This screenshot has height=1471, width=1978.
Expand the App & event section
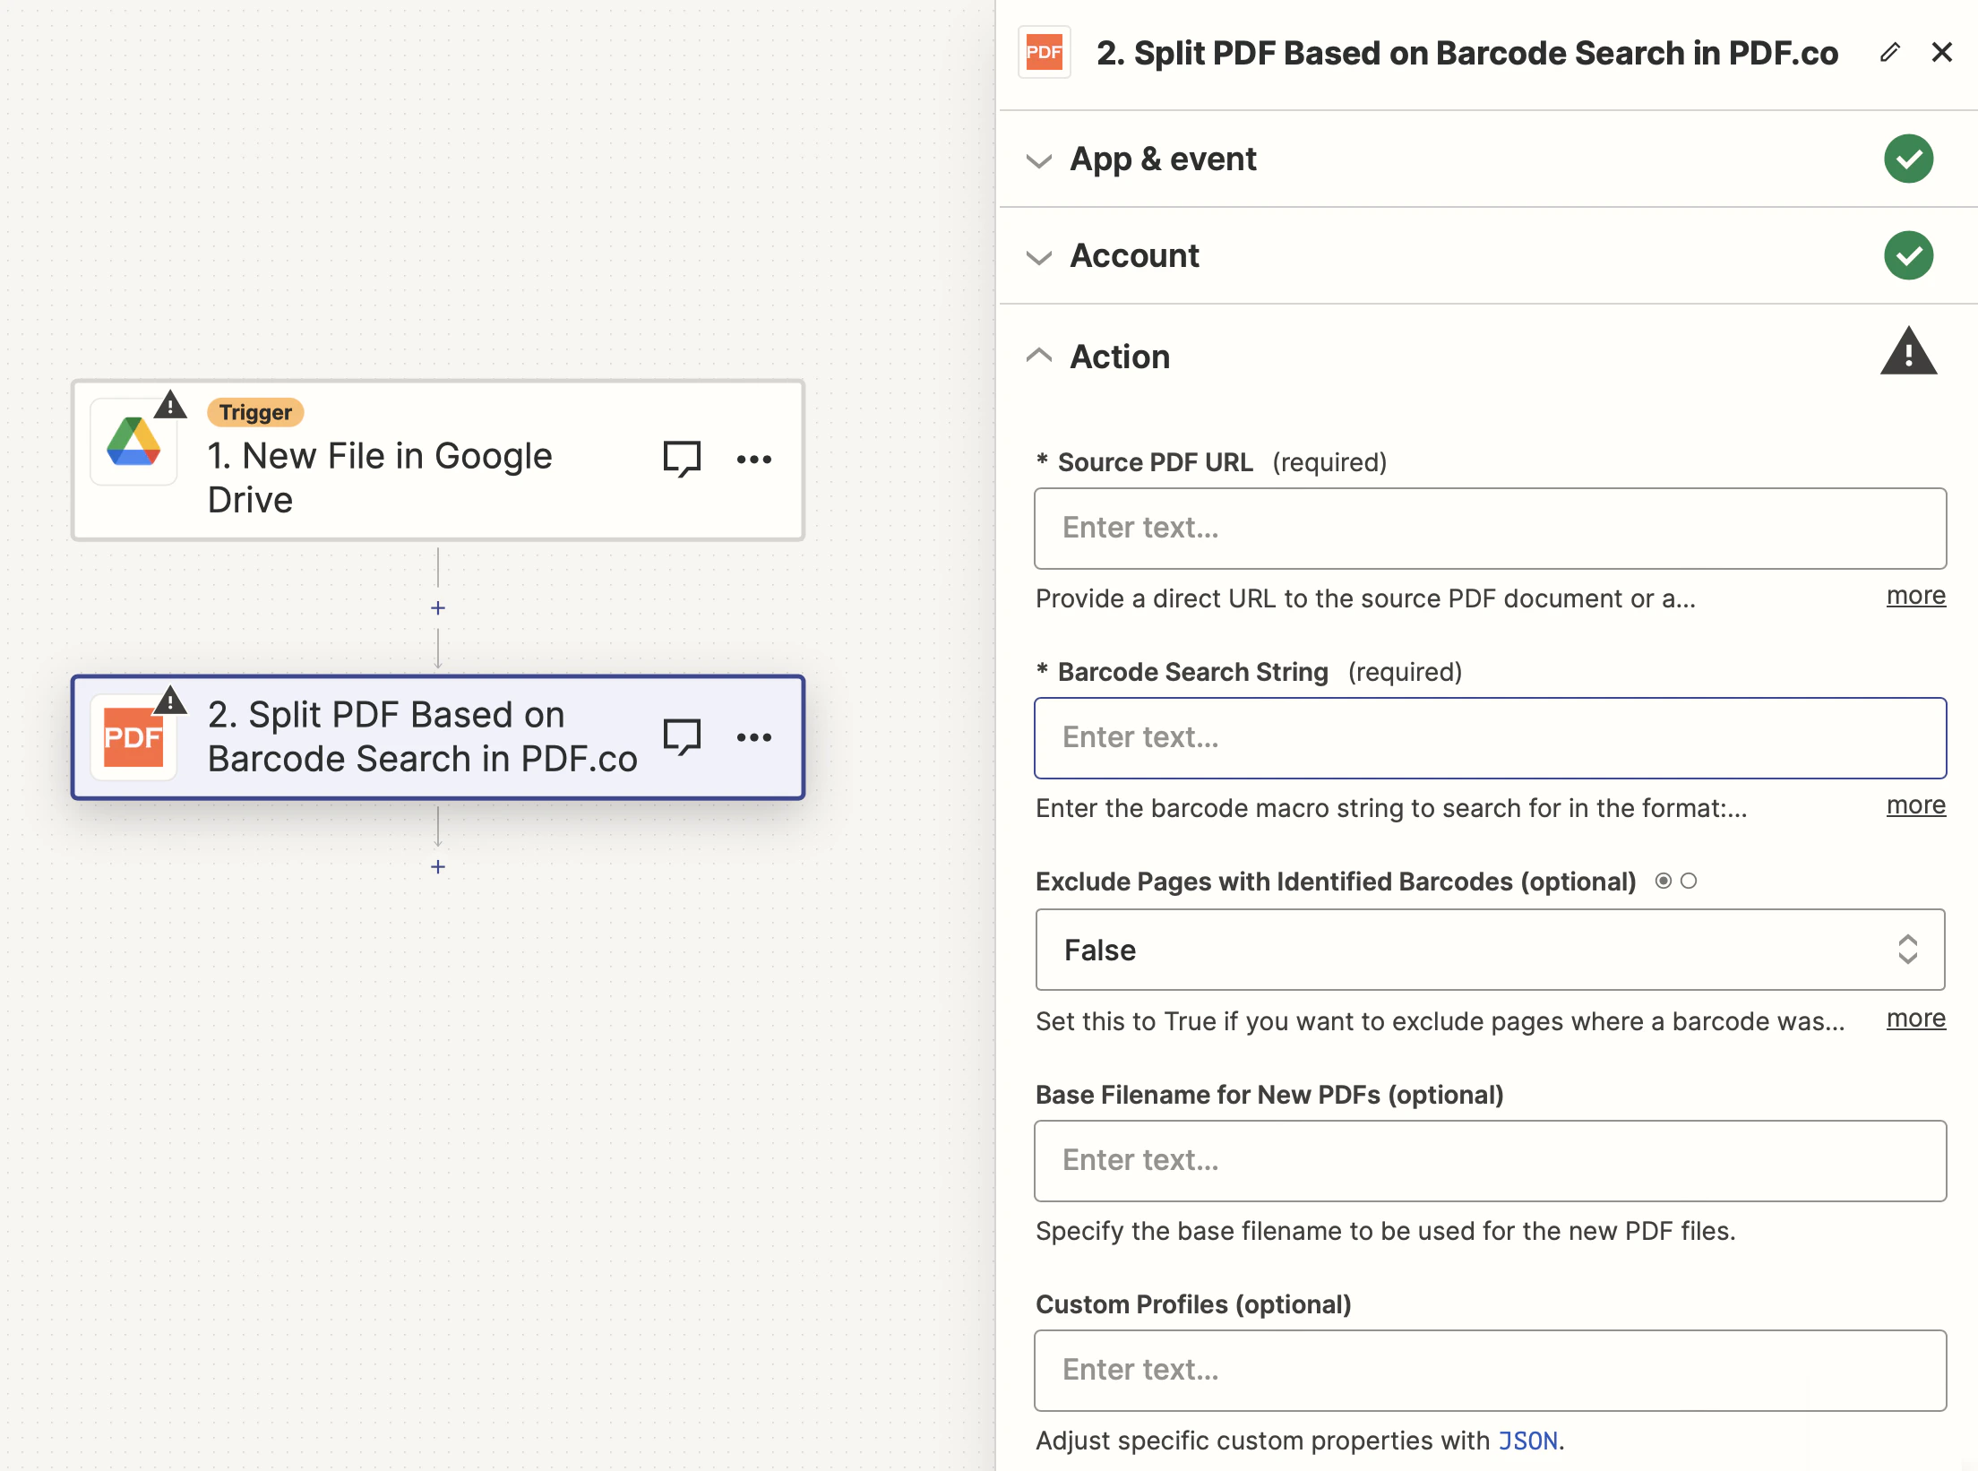pos(1163,159)
